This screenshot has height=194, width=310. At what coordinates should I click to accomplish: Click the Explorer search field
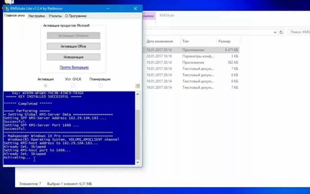[299, 32]
